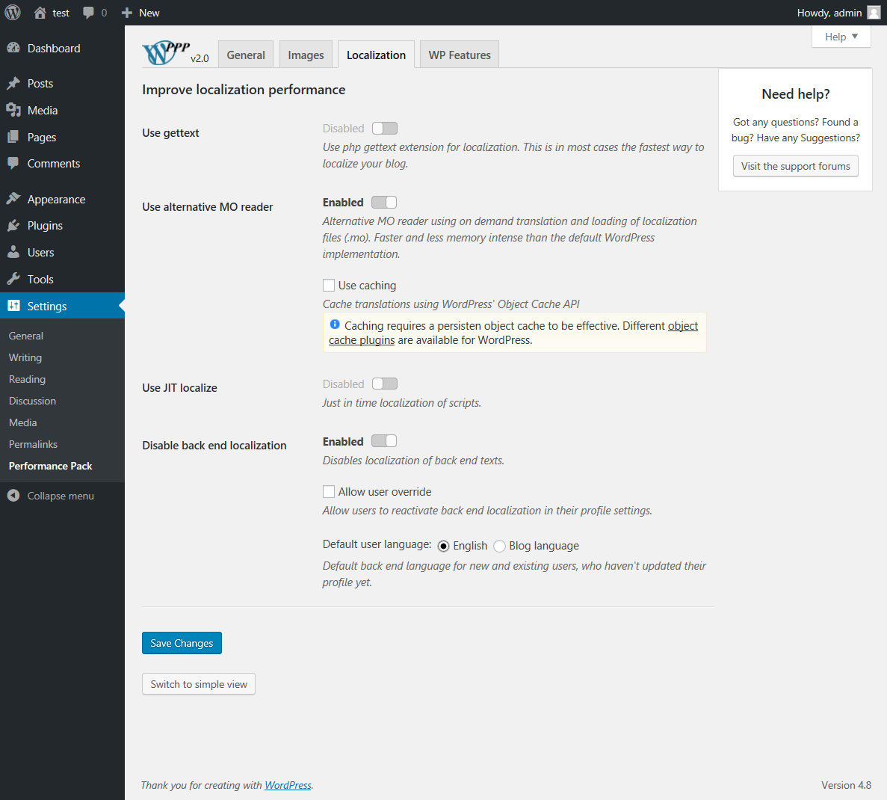Screen dimensions: 887x800
Task: Open the comments bubble icon in admin bar
Action: pyautogui.click(x=88, y=13)
